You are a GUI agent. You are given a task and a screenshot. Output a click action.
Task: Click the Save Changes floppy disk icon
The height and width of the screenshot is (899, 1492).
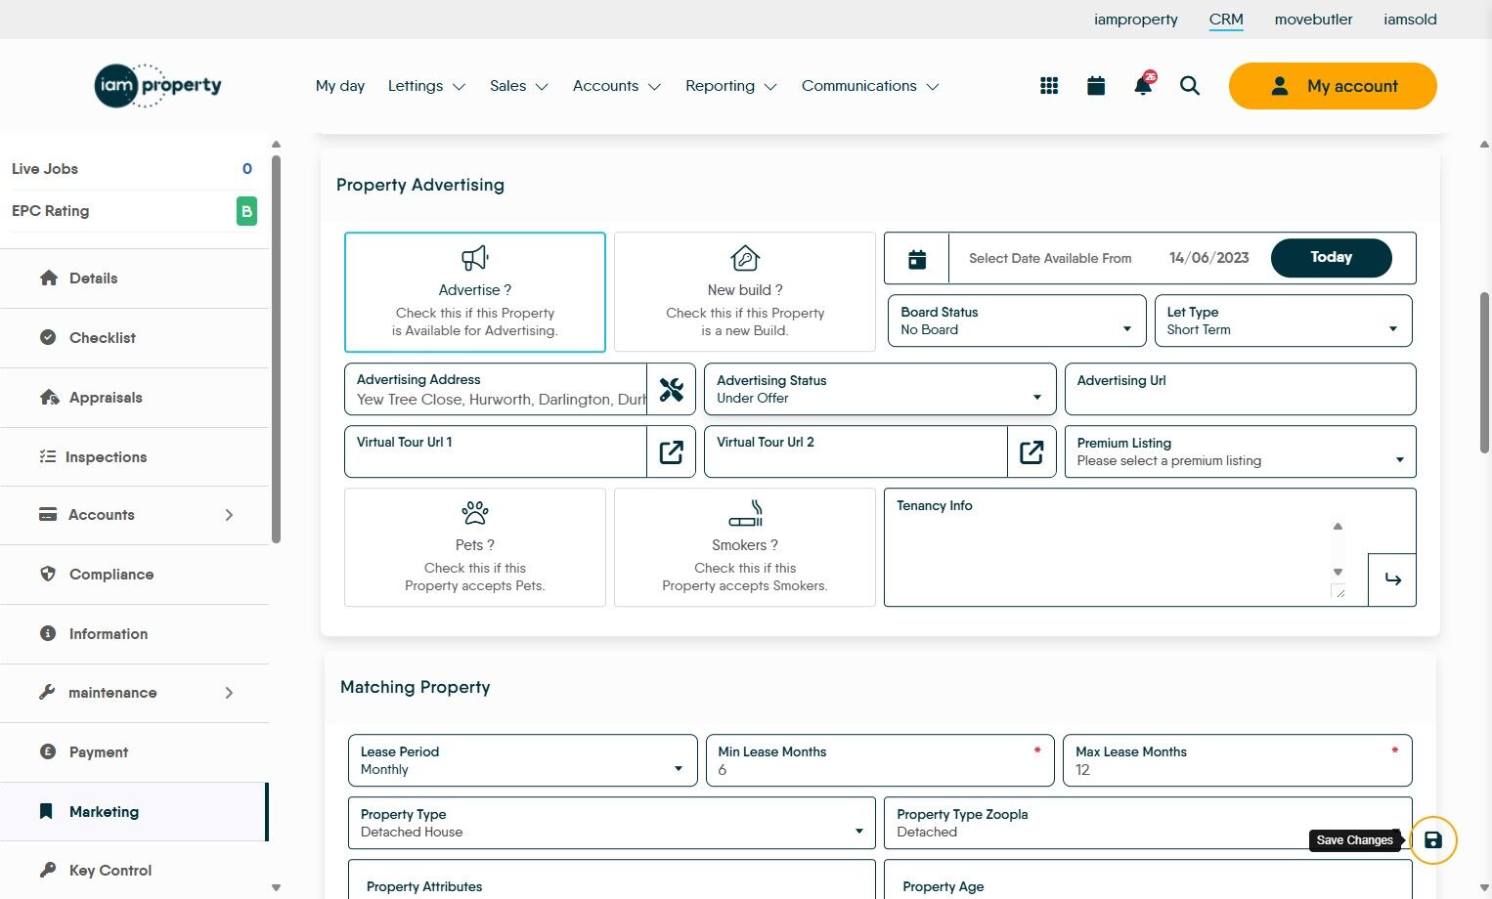1433,840
